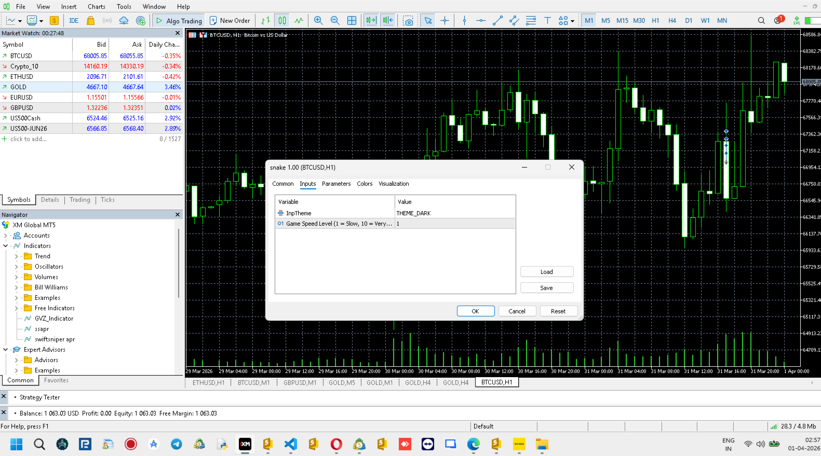Select the trendline drawing tool
This screenshot has width=821, height=456.
pos(497,21)
